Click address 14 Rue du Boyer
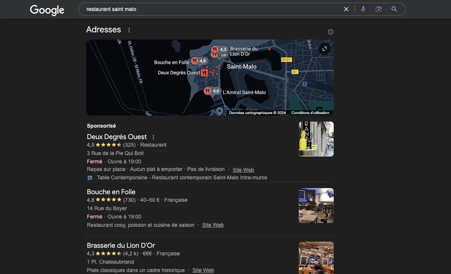451x274 pixels. tap(107, 208)
